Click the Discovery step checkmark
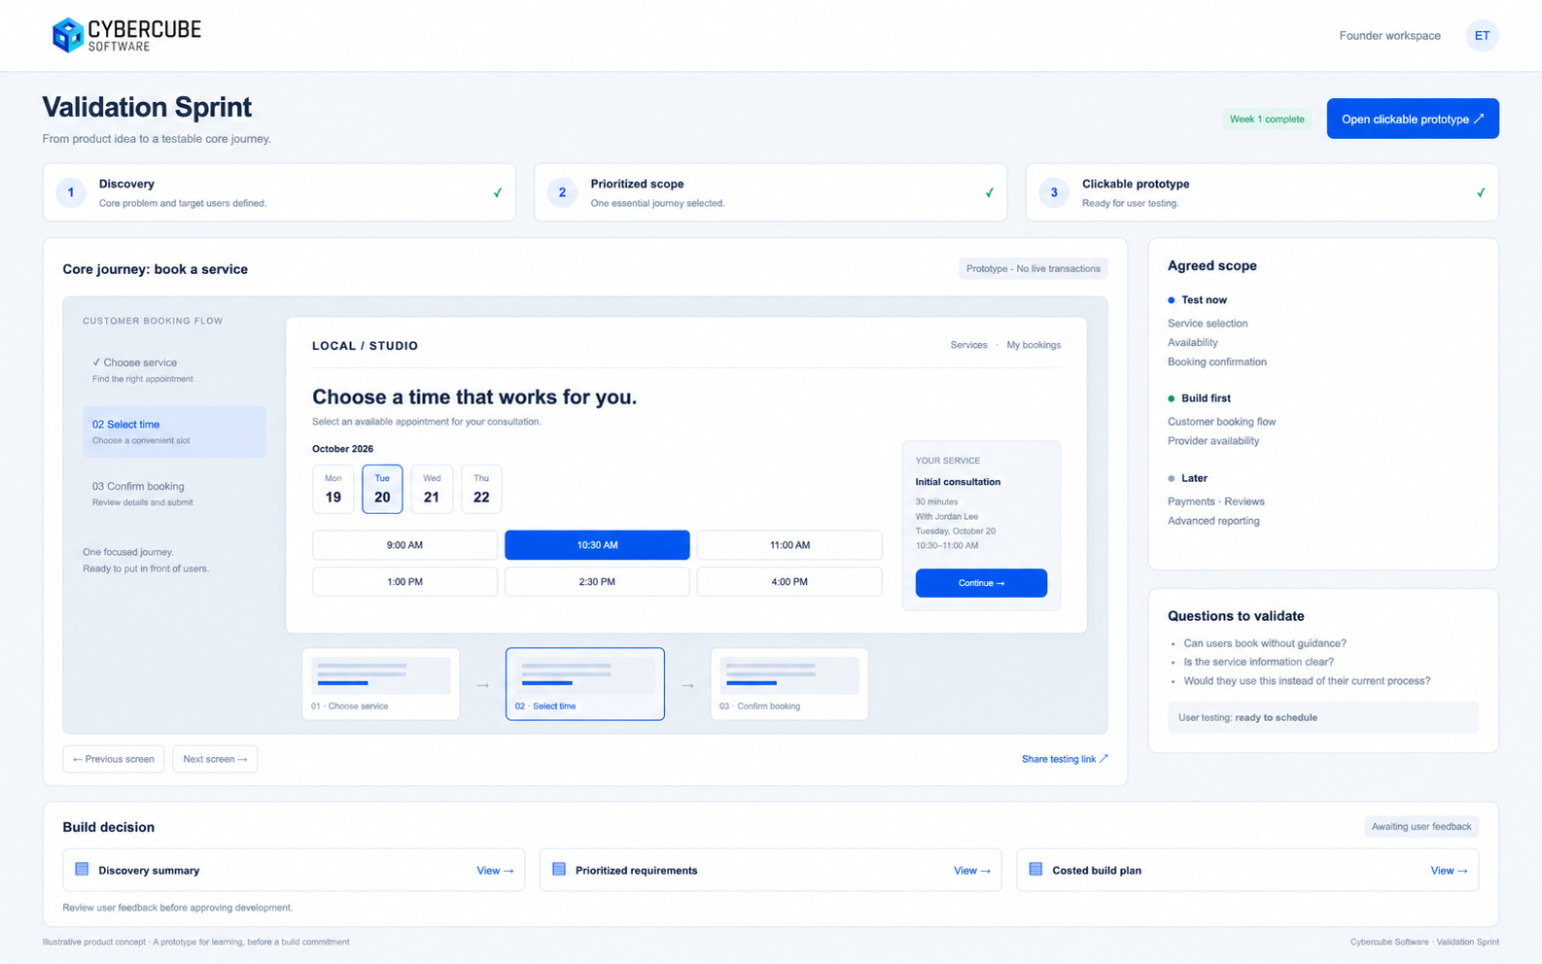 tap(498, 192)
